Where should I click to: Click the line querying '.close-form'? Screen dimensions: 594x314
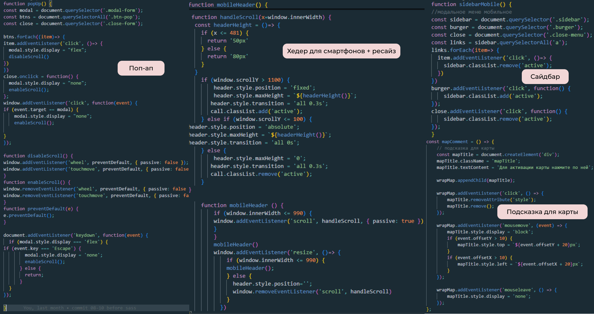point(73,24)
